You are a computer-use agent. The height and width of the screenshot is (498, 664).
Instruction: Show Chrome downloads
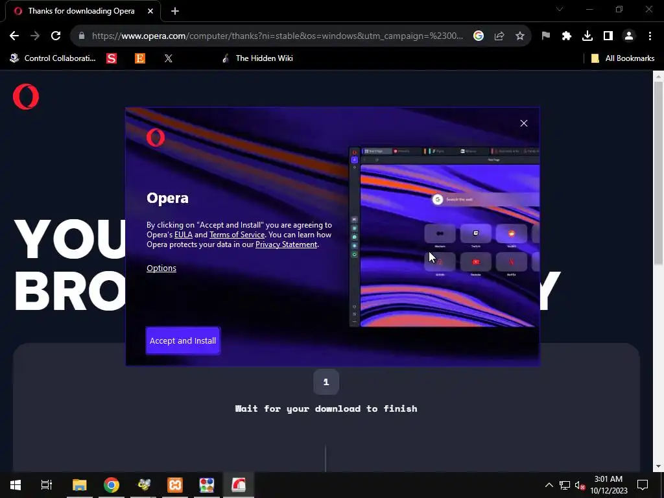[x=587, y=36]
